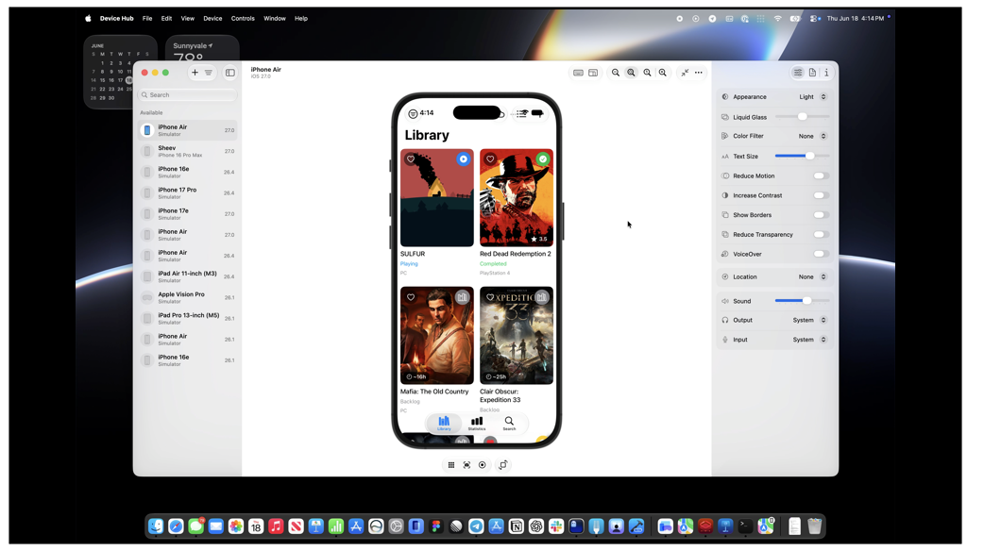This screenshot has width=1001, height=551.
Task: Select iPhone 17e simulator
Action: (188, 213)
